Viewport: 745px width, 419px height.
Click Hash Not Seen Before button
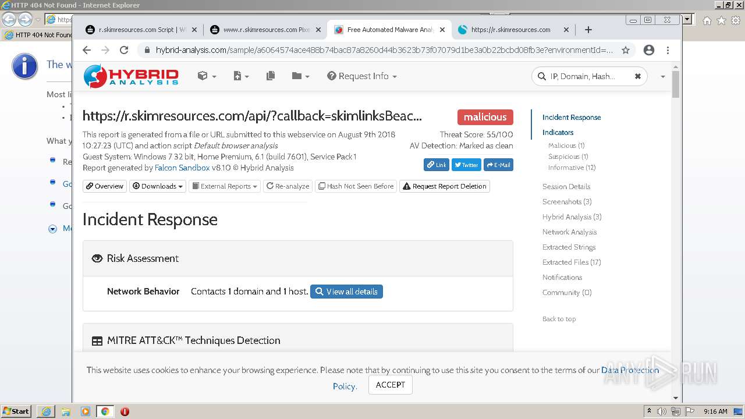356,186
